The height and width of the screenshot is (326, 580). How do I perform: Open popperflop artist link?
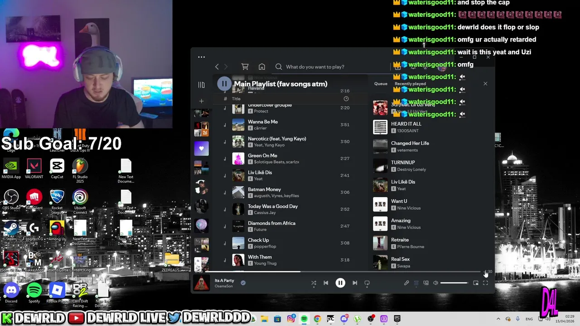[265, 246]
